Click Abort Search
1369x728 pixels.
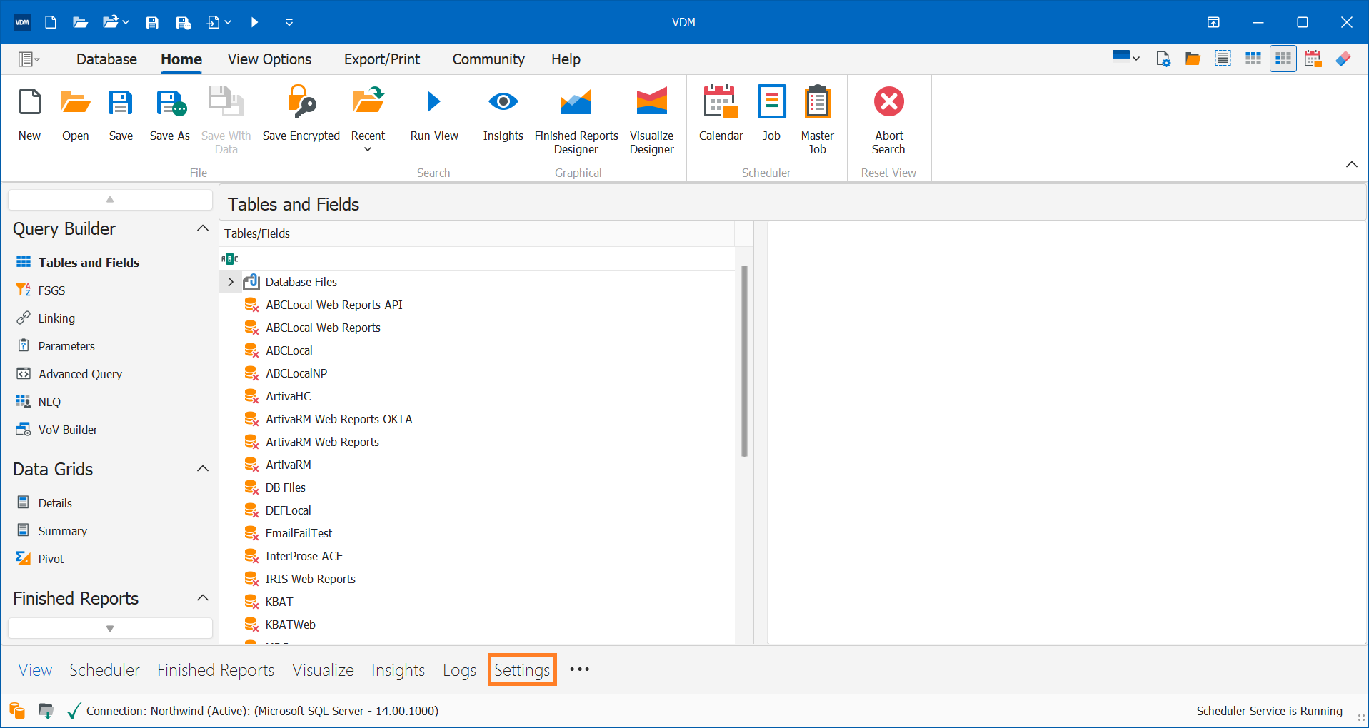click(x=889, y=120)
